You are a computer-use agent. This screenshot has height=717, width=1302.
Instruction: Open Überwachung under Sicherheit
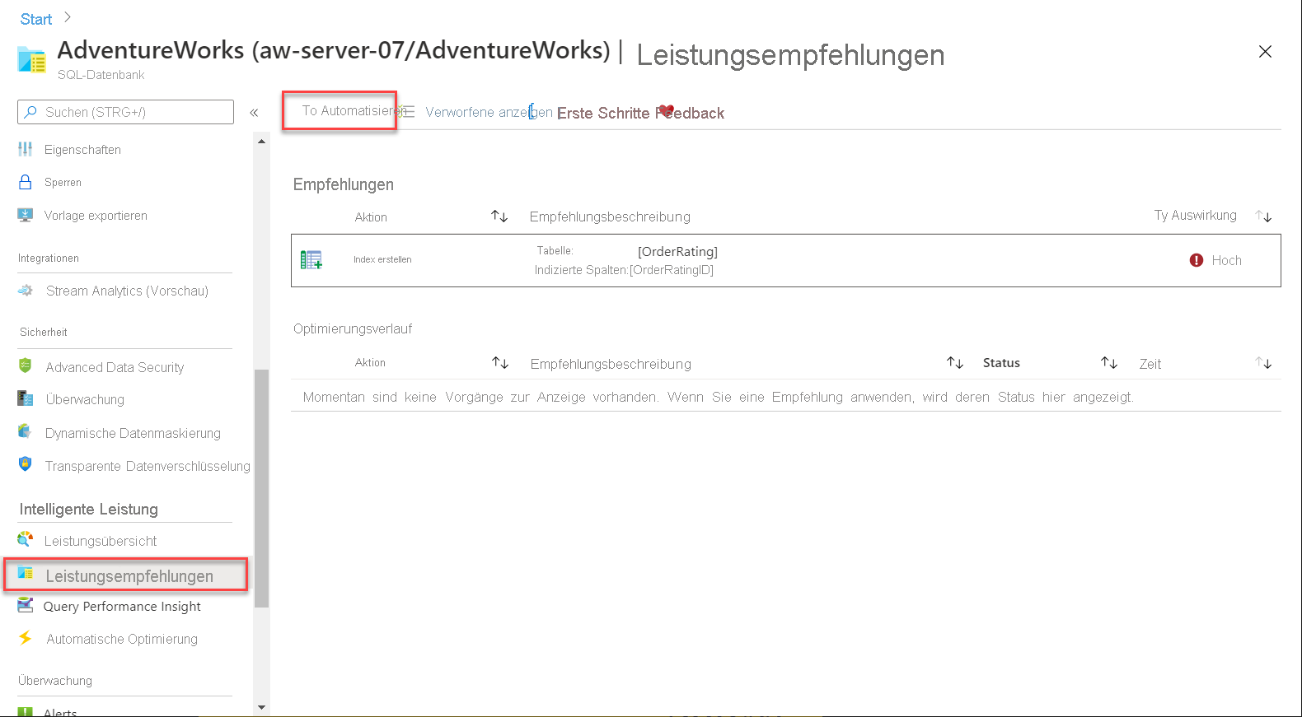[x=85, y=399]
